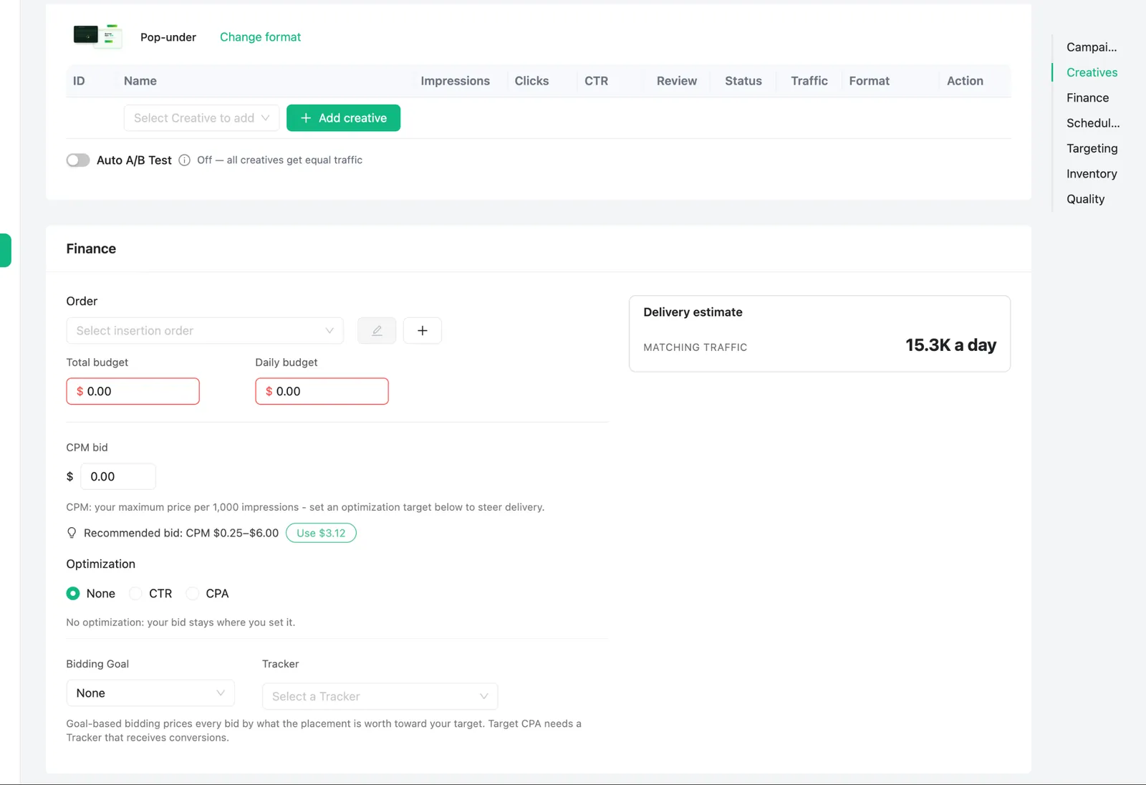Screen dimensions: 1146x785
Task: Apply the Use $3.12 recommended bid
Action: click(321, 533)
